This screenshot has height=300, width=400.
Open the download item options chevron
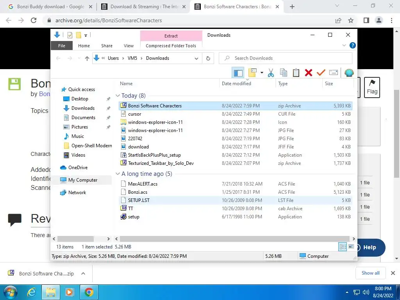83,273
